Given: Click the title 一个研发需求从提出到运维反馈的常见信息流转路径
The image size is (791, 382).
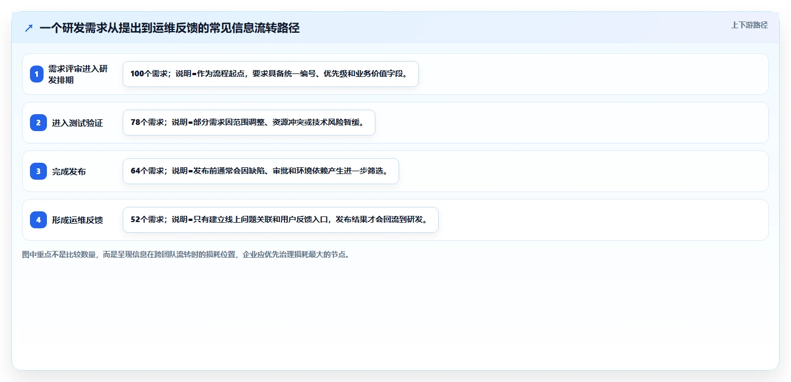Looking at the screenshot, I should [x=170, y=28].
